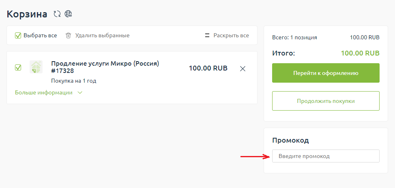Click the trash can icon in the cart toolbar

click(x=69, y=36)
